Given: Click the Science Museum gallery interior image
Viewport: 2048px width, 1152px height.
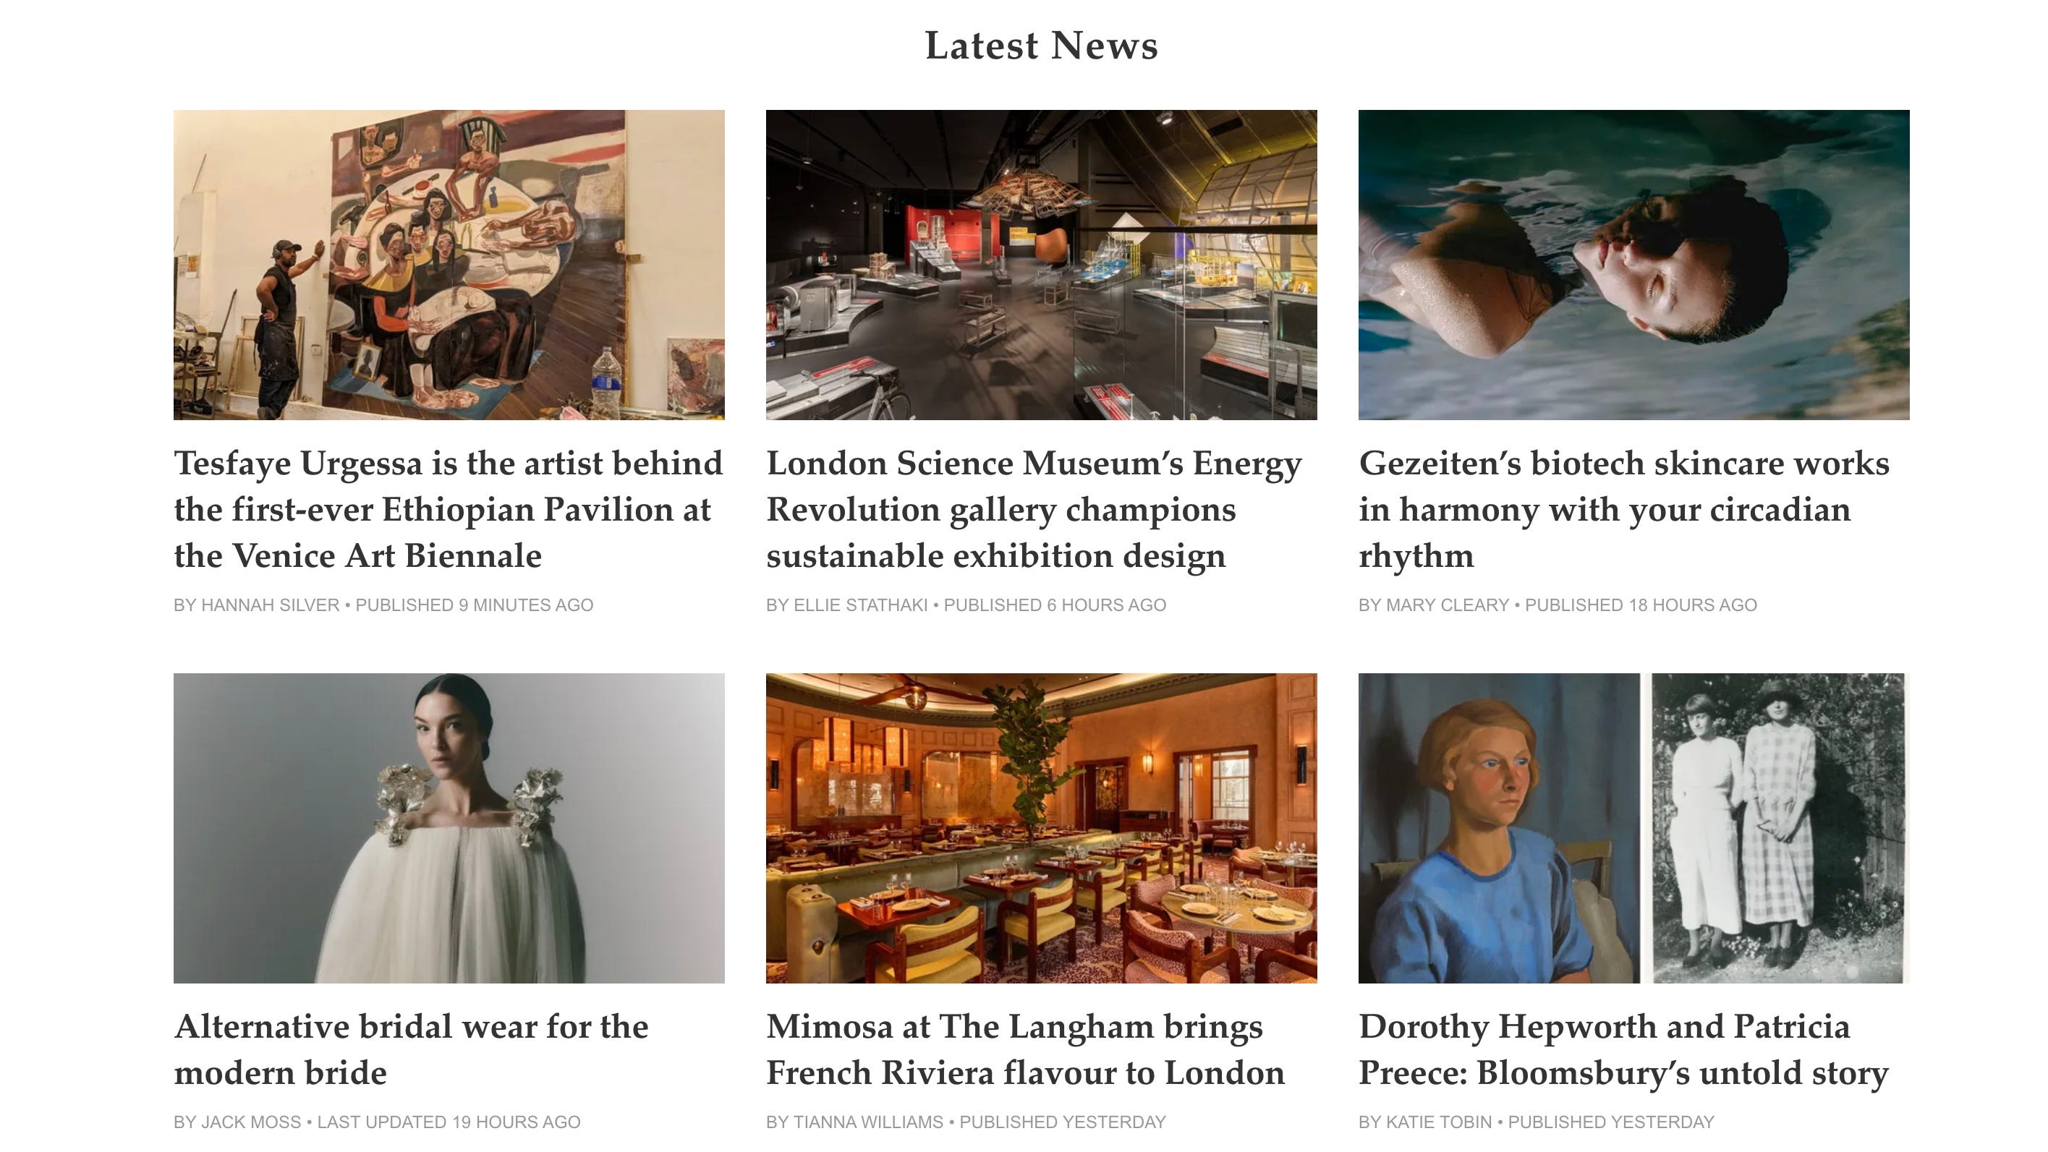Looking at the screenshot, I should coord(1041,265).
